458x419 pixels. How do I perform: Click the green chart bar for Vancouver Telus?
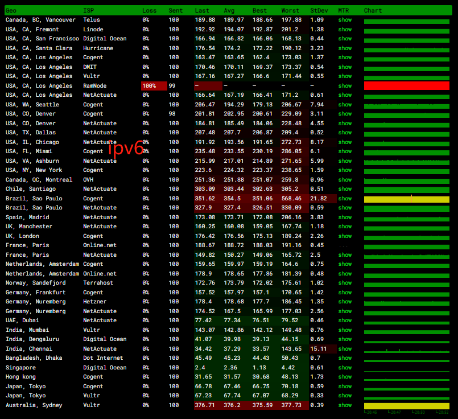click(407, 21)
